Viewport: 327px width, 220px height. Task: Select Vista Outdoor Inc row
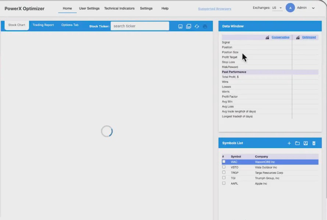(x=270, y=167)
